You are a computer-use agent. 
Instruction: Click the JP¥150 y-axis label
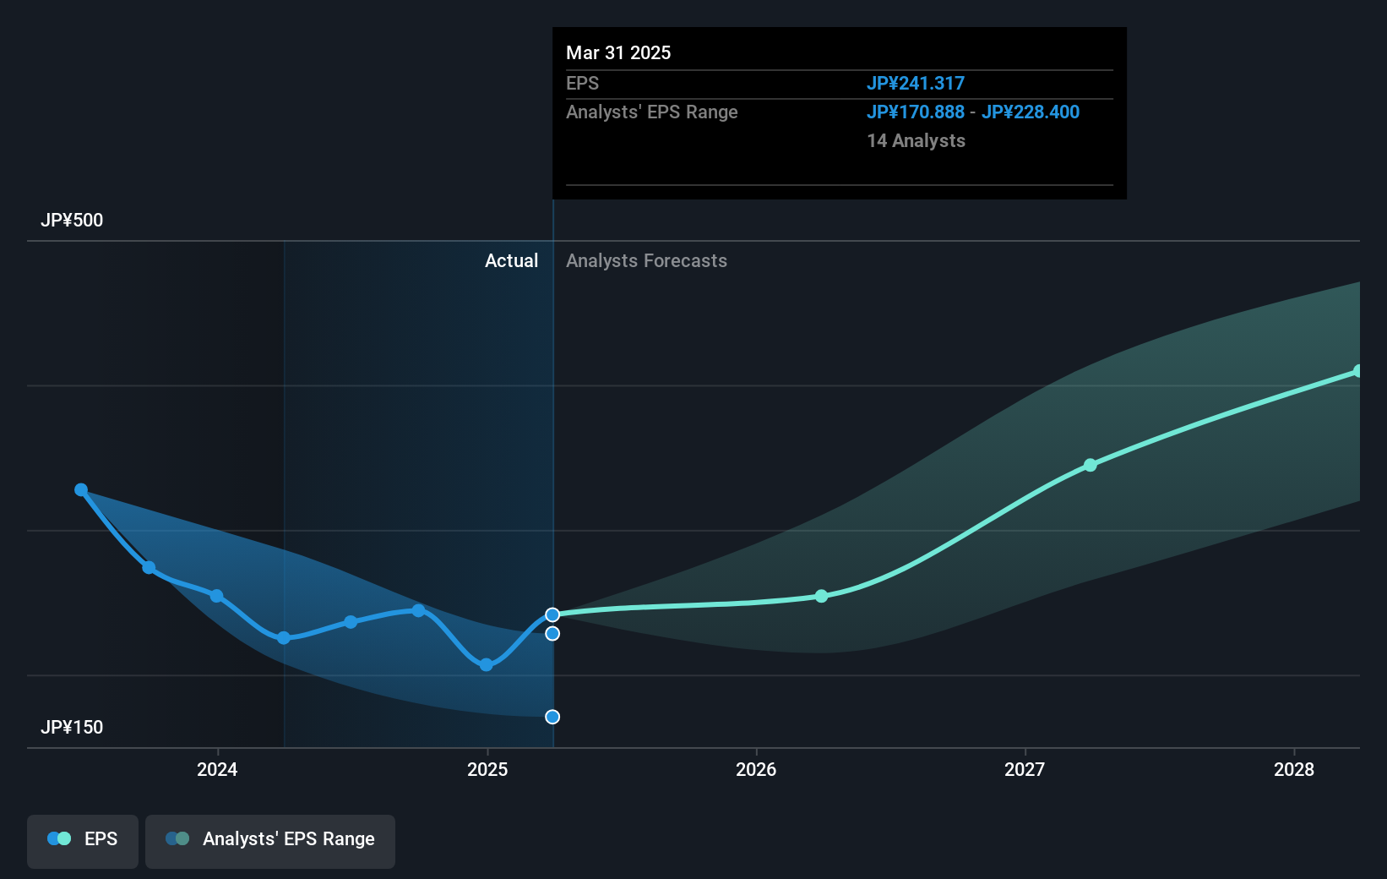point(72,728)
